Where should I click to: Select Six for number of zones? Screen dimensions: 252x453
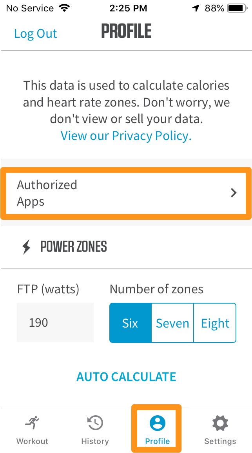[x=130, y=323]
